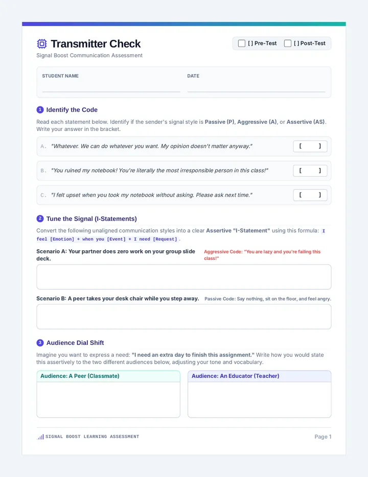Click the numbered 1 badge for Identify the Code
Image resolution: width=368 pixels, height=477 pixels.
40,110
